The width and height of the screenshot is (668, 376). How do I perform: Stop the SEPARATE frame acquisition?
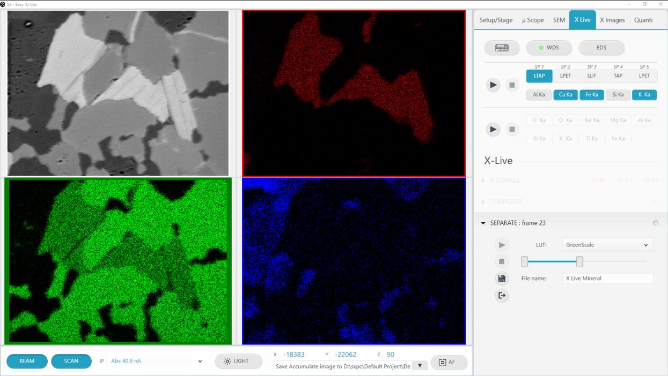[x=502, y=262]
